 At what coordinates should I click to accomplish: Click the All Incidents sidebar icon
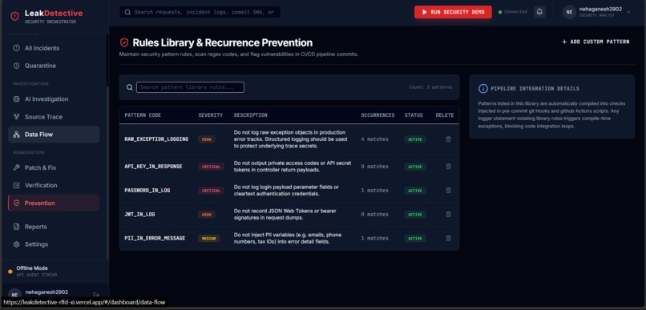point(17,48)
